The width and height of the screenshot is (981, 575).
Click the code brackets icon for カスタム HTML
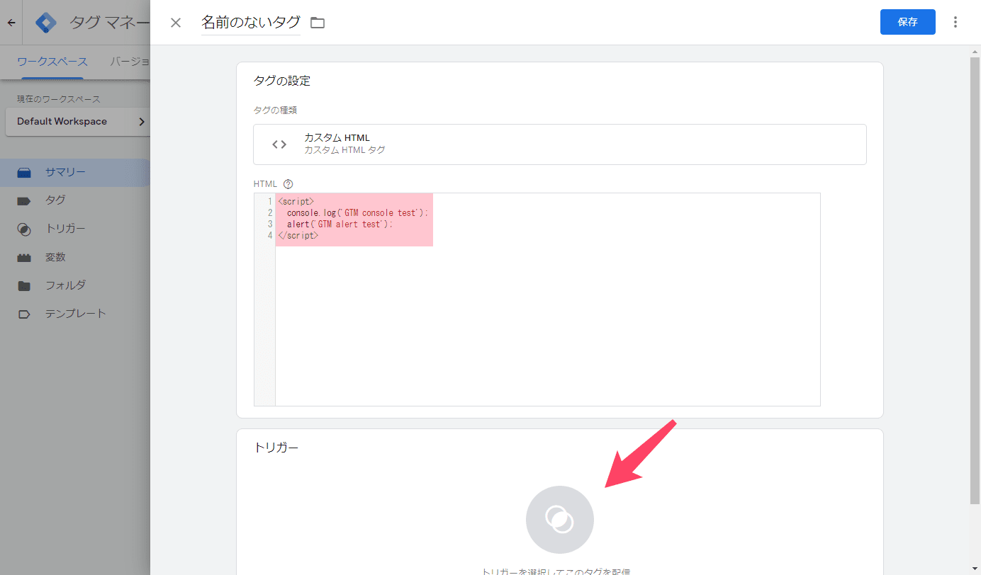point(279,144)
